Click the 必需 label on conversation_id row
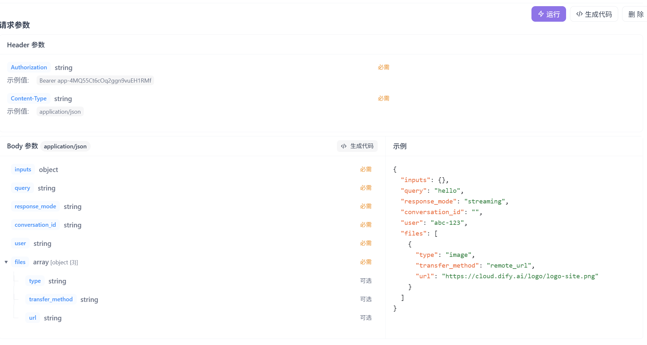Image resolution: width=647 pixels, height=345 pixels. pyautogui.click(x=366, y=225)
